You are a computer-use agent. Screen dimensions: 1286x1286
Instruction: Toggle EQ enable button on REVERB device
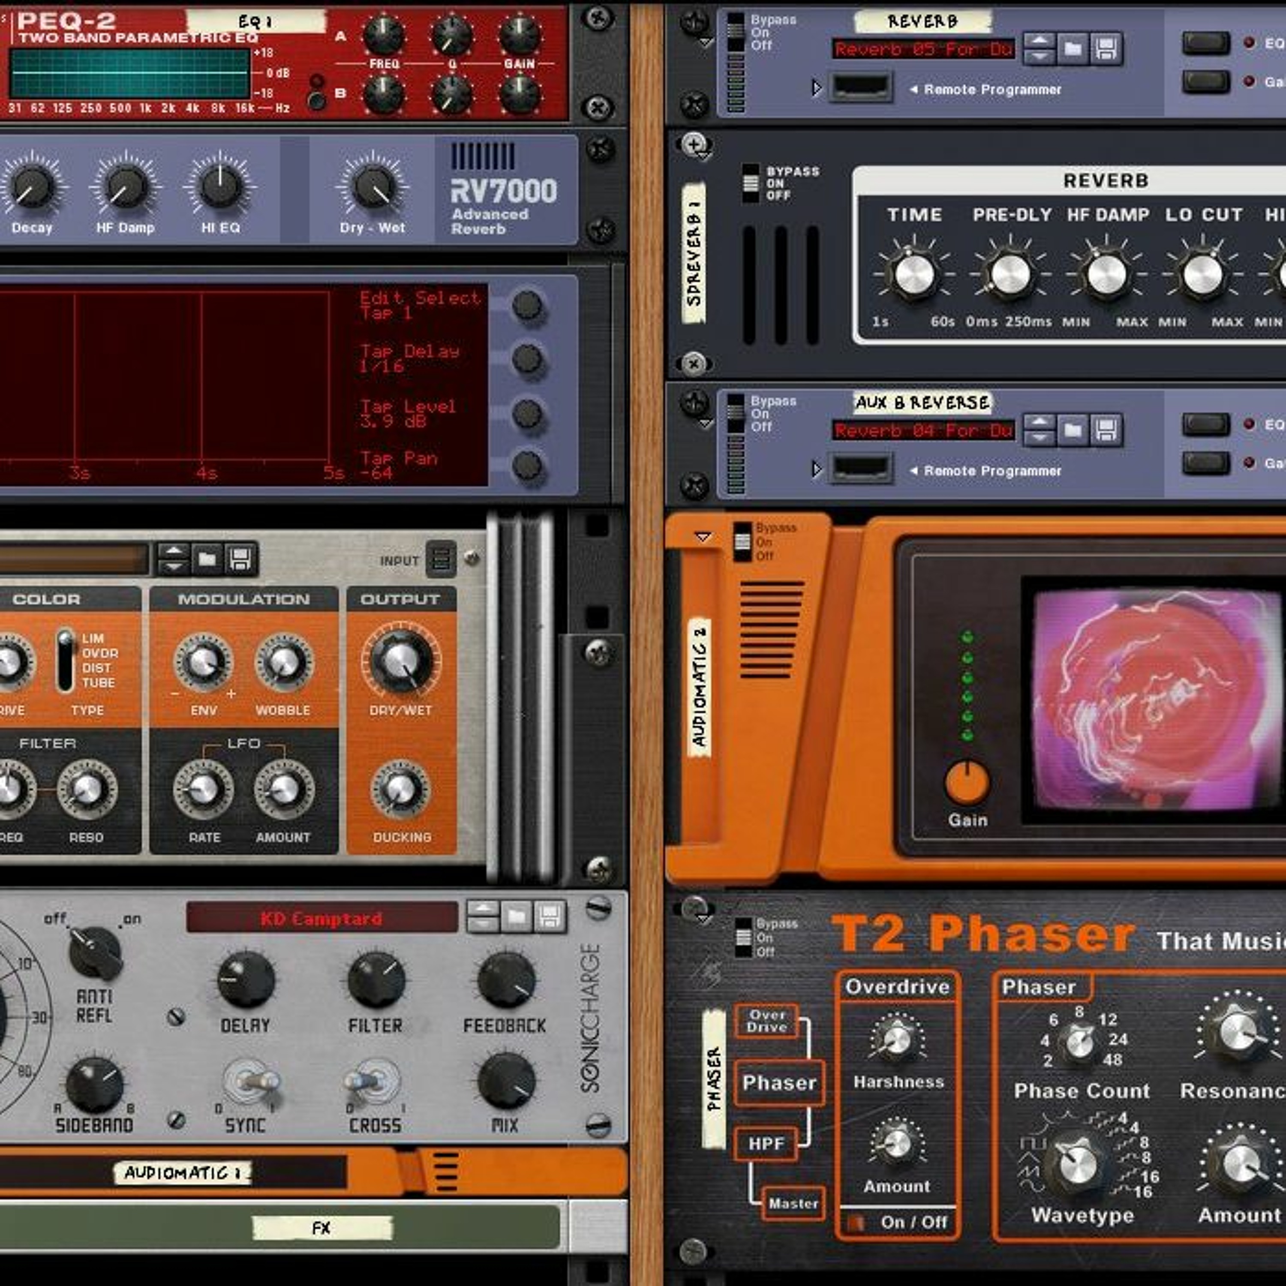coord(1206,43)
